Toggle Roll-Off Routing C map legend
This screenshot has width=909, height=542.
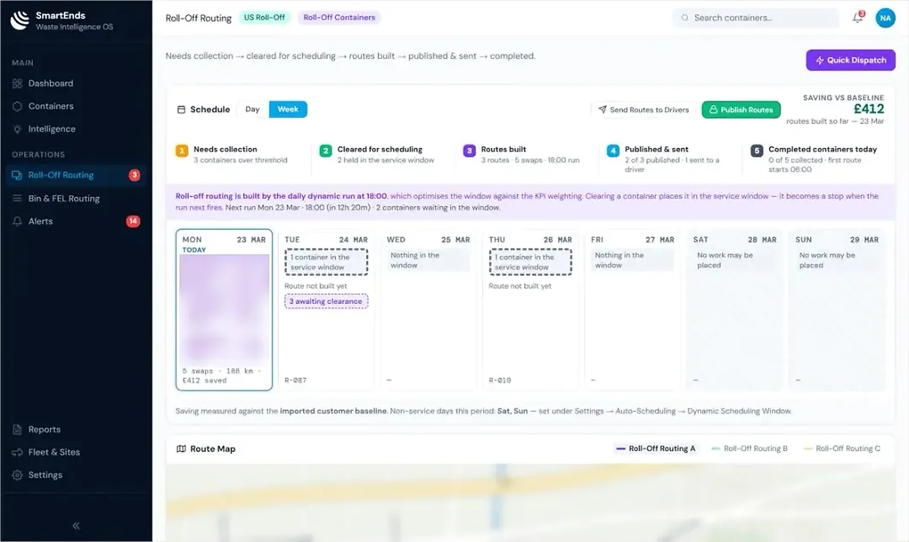(842, 448)
